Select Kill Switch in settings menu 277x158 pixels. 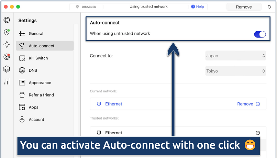coord(38,58)
